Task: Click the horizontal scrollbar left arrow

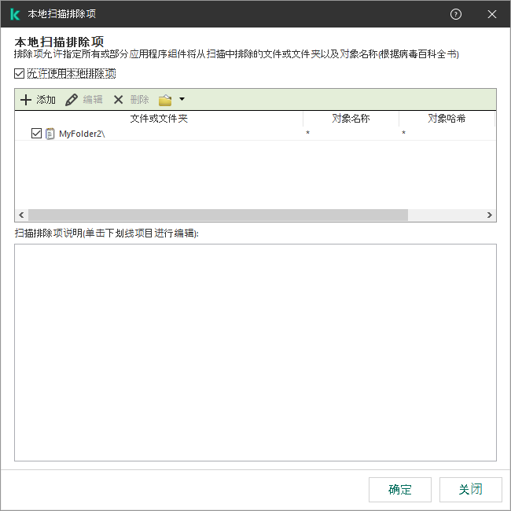Action: pos(21,215)
